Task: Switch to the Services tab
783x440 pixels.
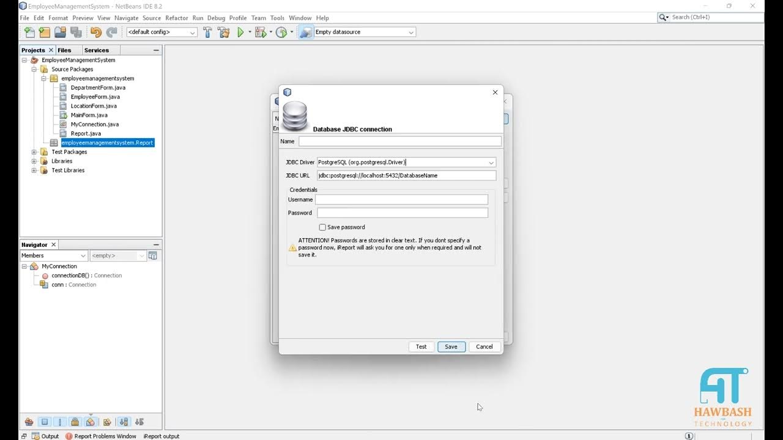Action: [97, 50]
